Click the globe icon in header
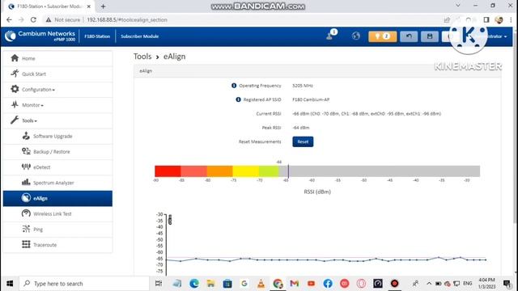 point(356,36)
